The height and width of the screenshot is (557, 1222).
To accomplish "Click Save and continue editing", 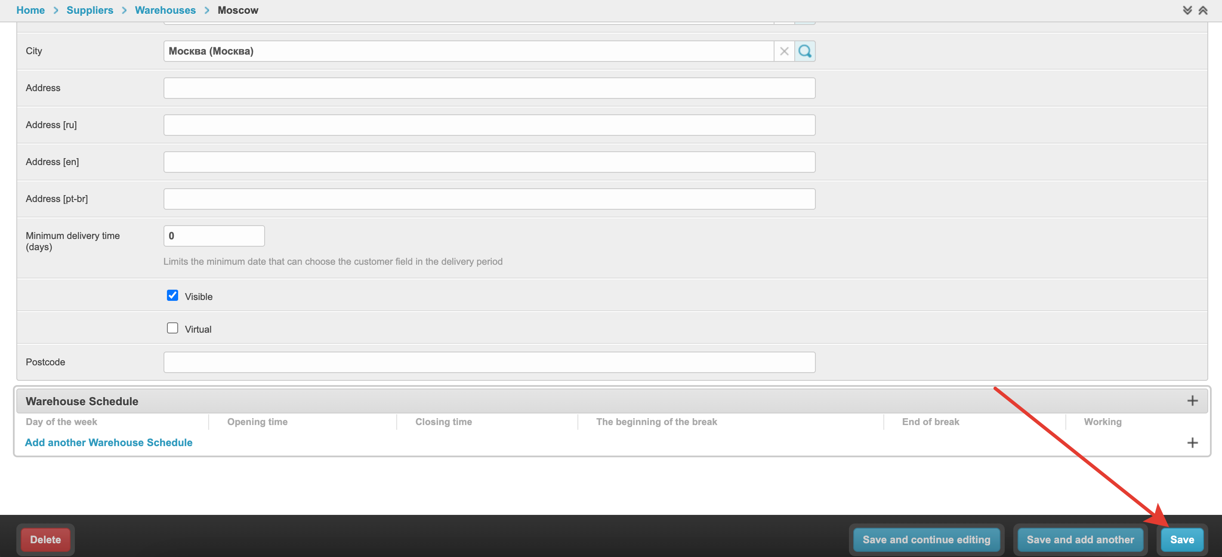I will coord(926,539).
